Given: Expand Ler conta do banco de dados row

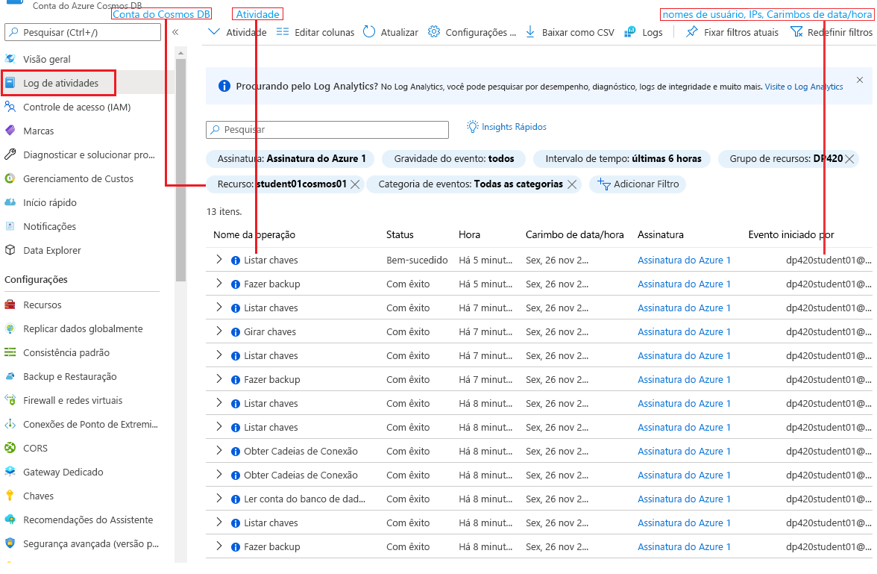Looking at the screenshot, I should pyautogui.click(x=219, y=499).
